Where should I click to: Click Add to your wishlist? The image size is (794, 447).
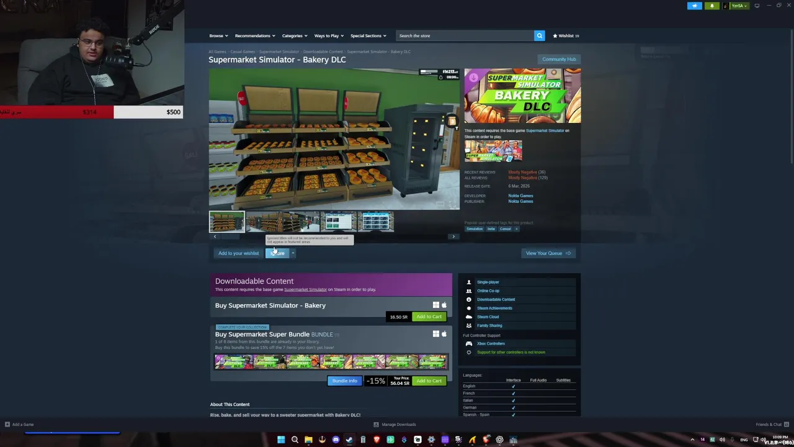238,253
